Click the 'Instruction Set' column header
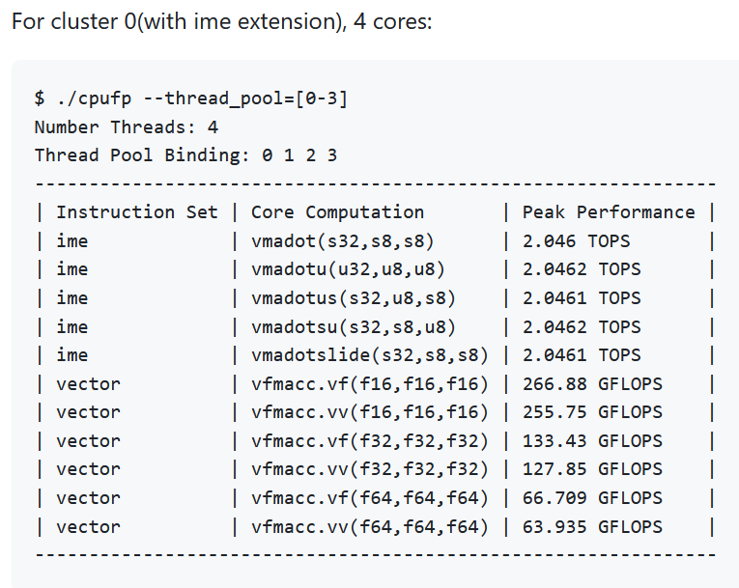This screenshot has height=588, width=739. (x=137, y=211)
